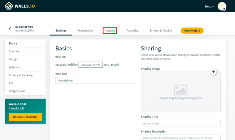235x140 pixels.
Task: Click the Upgrade to Pro button
Action: pyautogui.click(x=91, y=65)
